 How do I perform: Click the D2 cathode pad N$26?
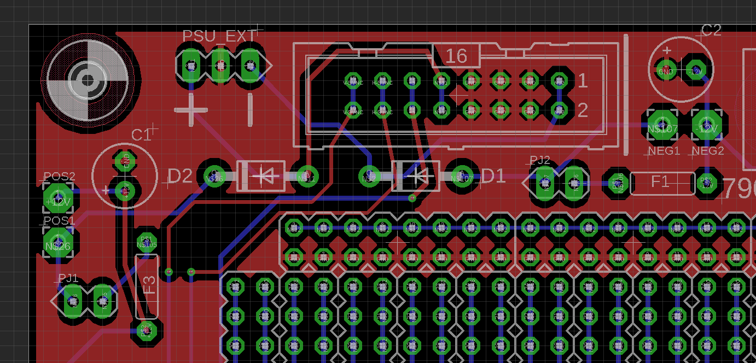[x=214, y=175]
